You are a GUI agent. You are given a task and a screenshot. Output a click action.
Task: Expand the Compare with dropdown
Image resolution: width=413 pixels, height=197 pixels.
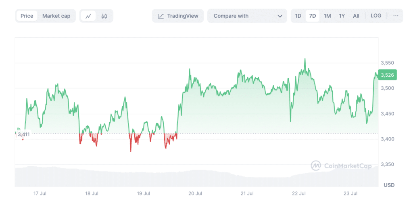(247, 16)
